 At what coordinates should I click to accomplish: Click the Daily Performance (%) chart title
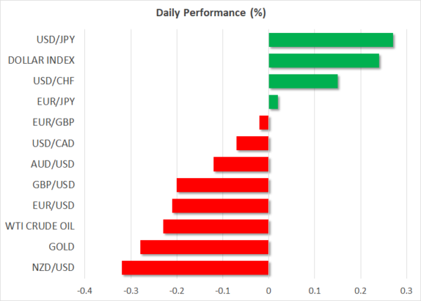pos(210,13)
